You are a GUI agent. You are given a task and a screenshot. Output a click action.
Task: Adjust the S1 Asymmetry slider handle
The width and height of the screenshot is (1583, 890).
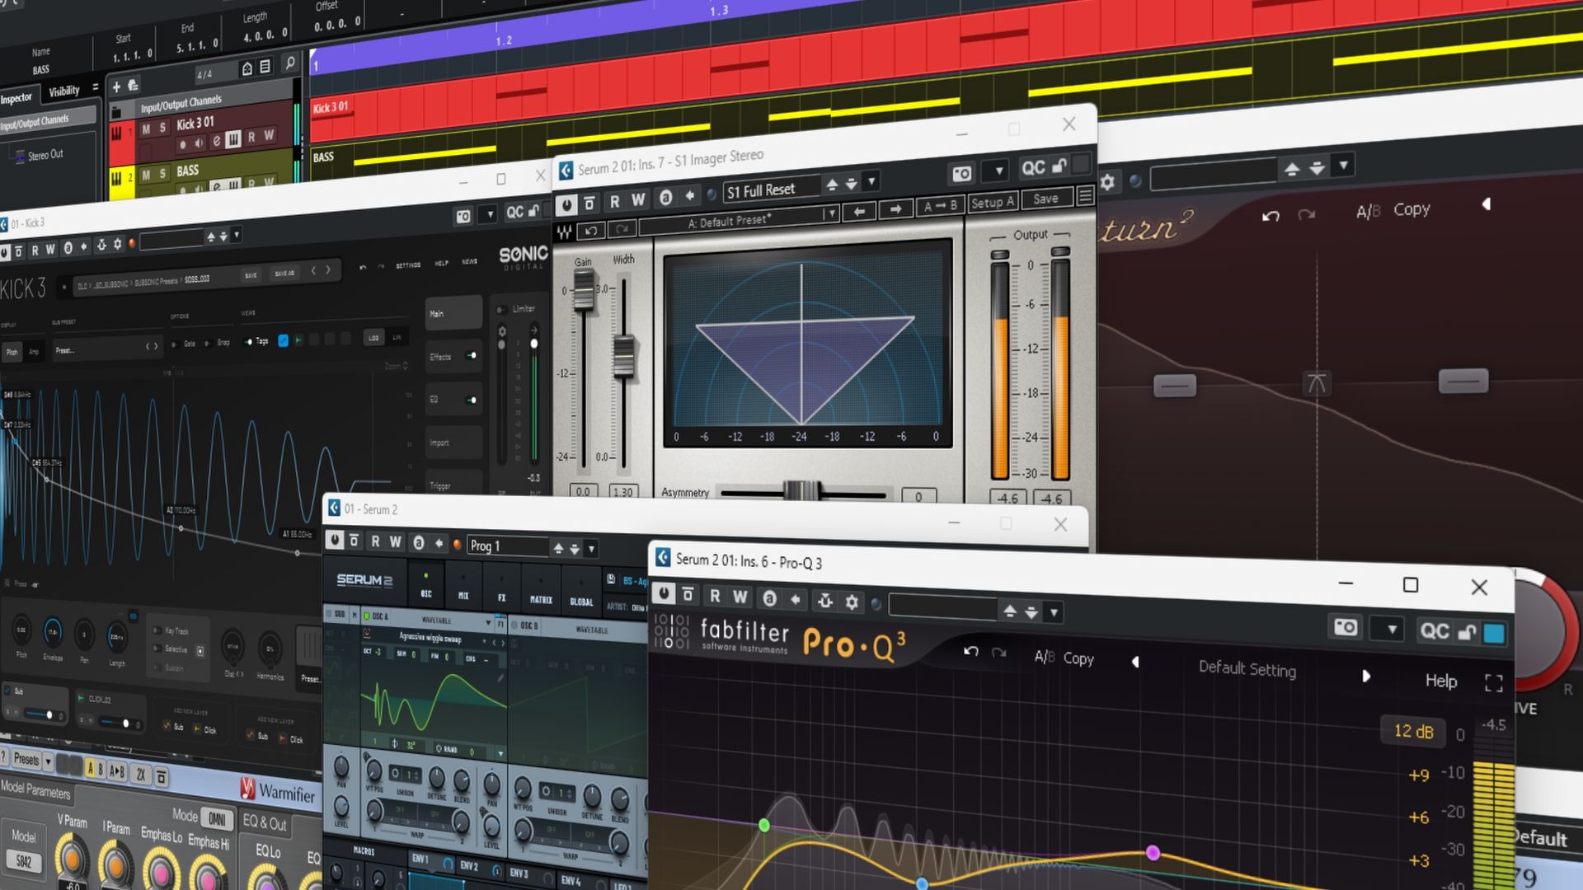tap(801, 492)
